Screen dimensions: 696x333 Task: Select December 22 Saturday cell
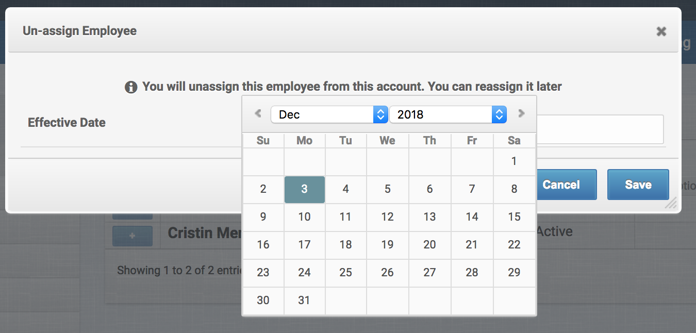tap(514, 245)
